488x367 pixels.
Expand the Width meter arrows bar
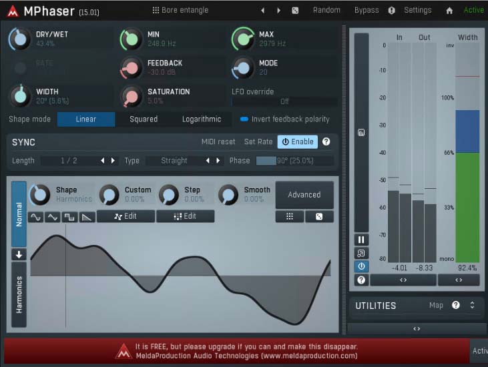459,280
